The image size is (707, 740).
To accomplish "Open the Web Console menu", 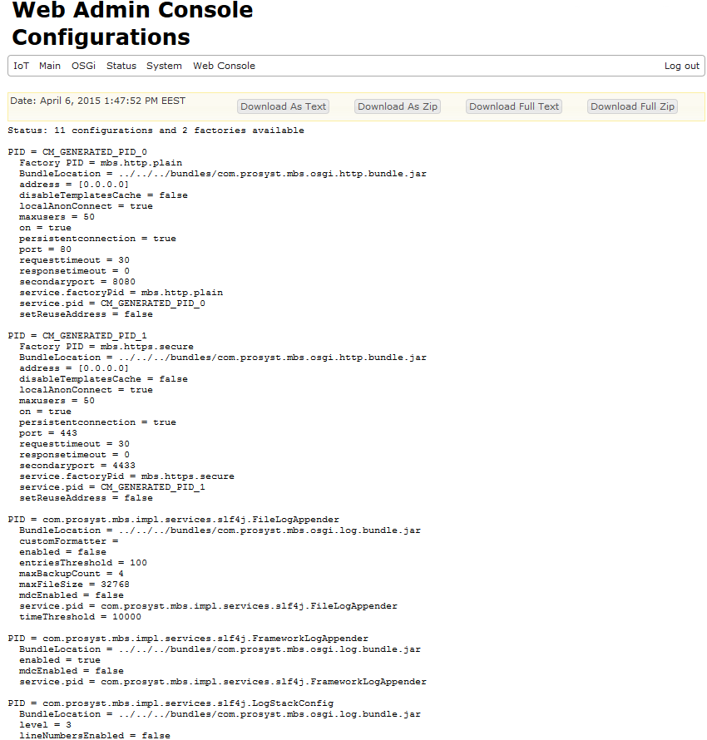I will tap(224, 66).
